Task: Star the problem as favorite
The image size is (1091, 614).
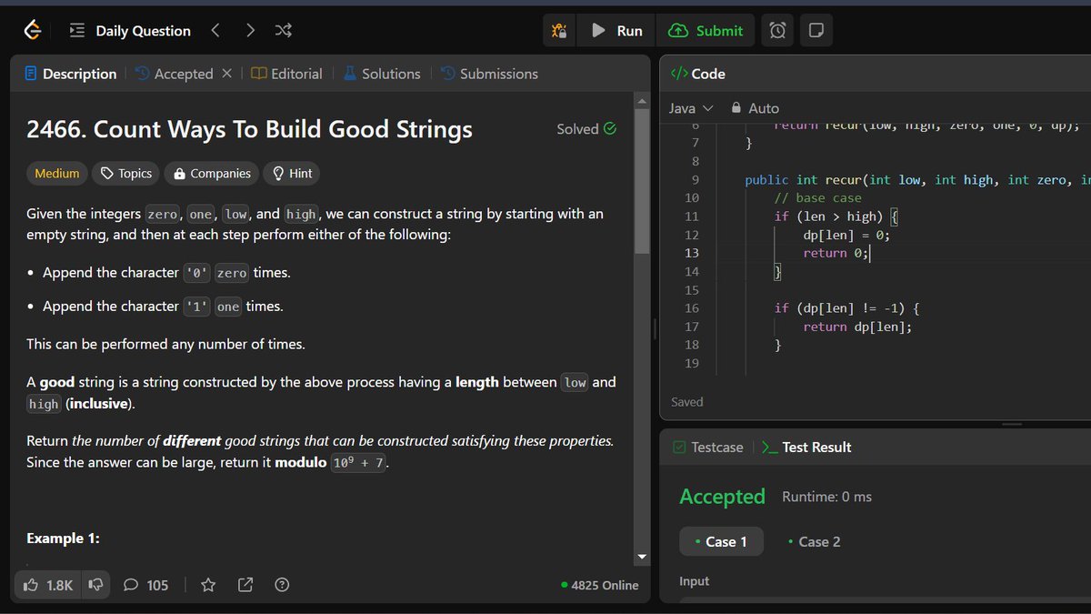Action: click(x=208, y=585)
